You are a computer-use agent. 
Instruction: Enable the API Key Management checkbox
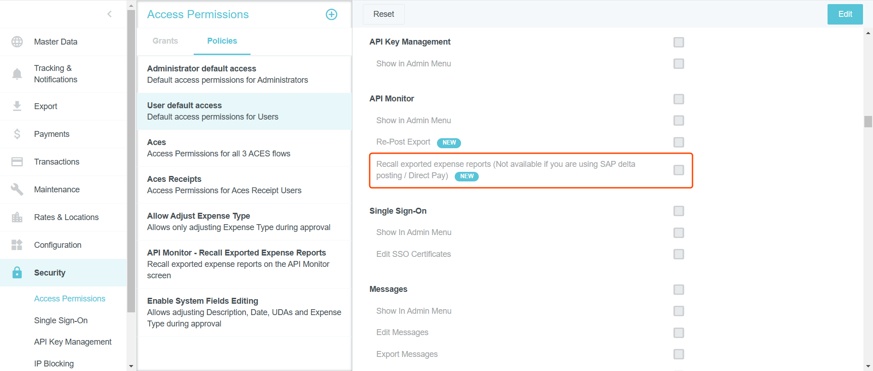678,42
